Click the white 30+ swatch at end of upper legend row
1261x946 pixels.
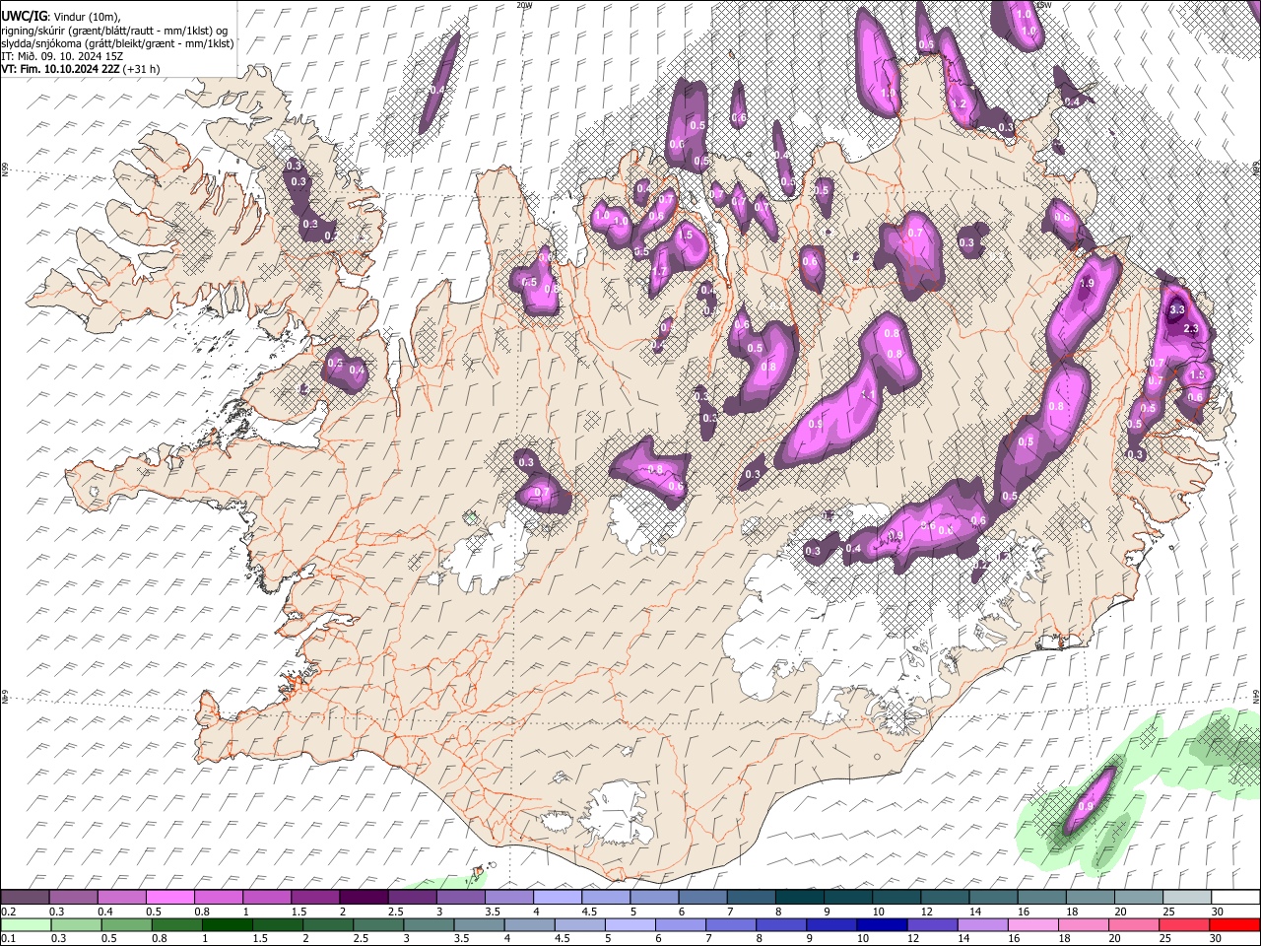point(1234,898)
